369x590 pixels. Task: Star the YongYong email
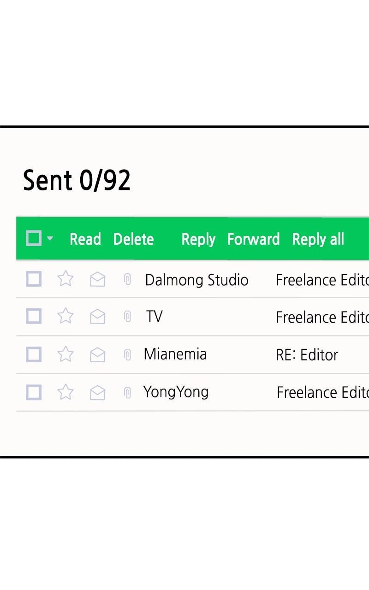(65, 392)
